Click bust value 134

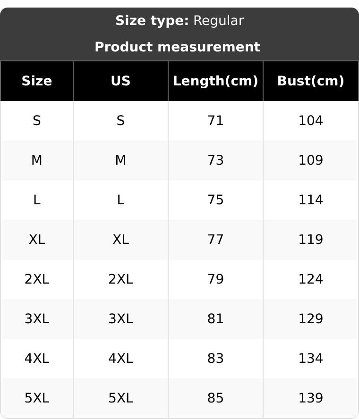[310, 359]
